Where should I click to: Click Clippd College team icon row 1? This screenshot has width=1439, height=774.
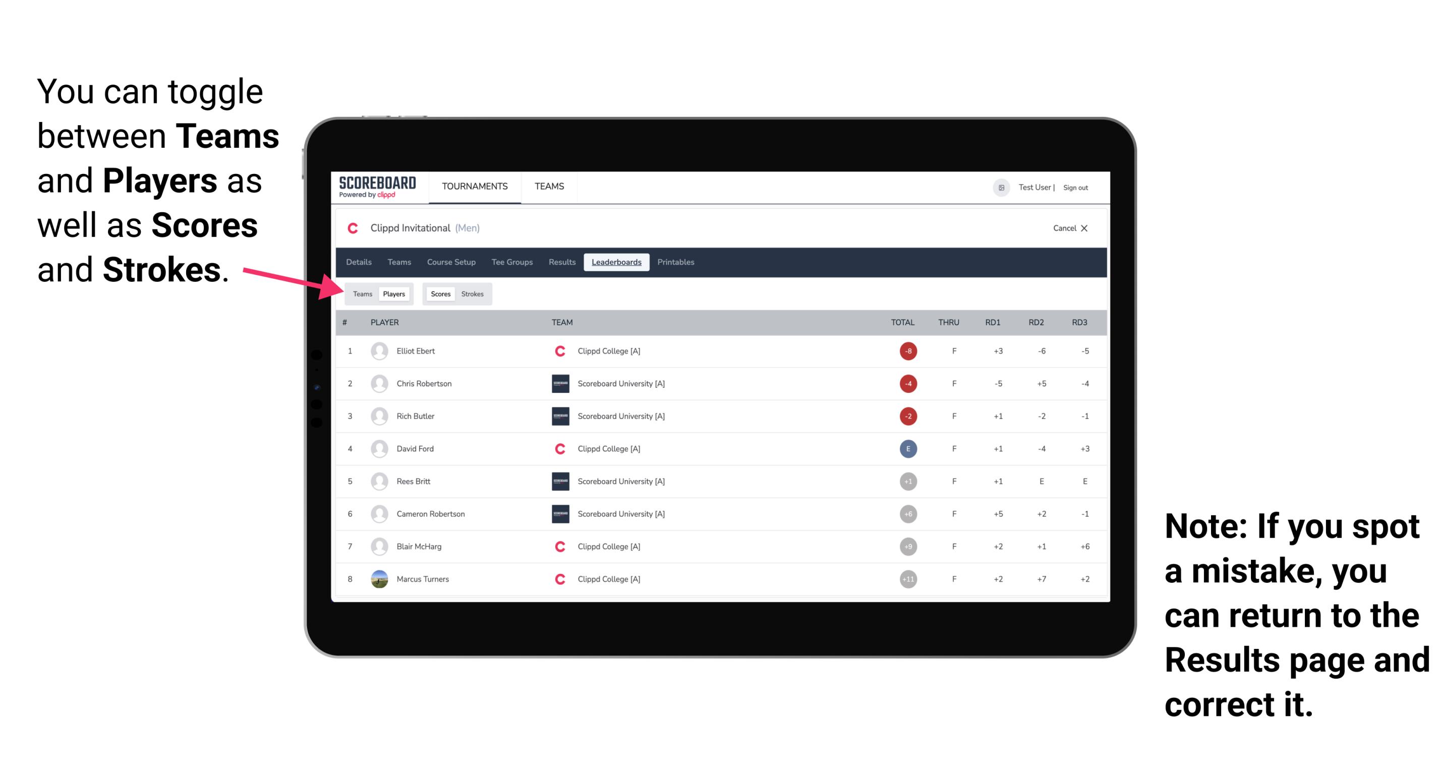click(558, 352)
